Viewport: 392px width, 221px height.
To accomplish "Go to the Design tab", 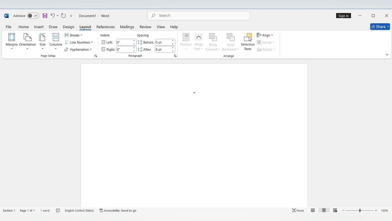I will pyautogui.click(x=68, y=27).
